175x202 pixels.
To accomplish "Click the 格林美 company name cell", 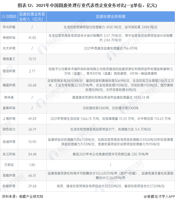I will pyautogui.click(x=9, y=97).
